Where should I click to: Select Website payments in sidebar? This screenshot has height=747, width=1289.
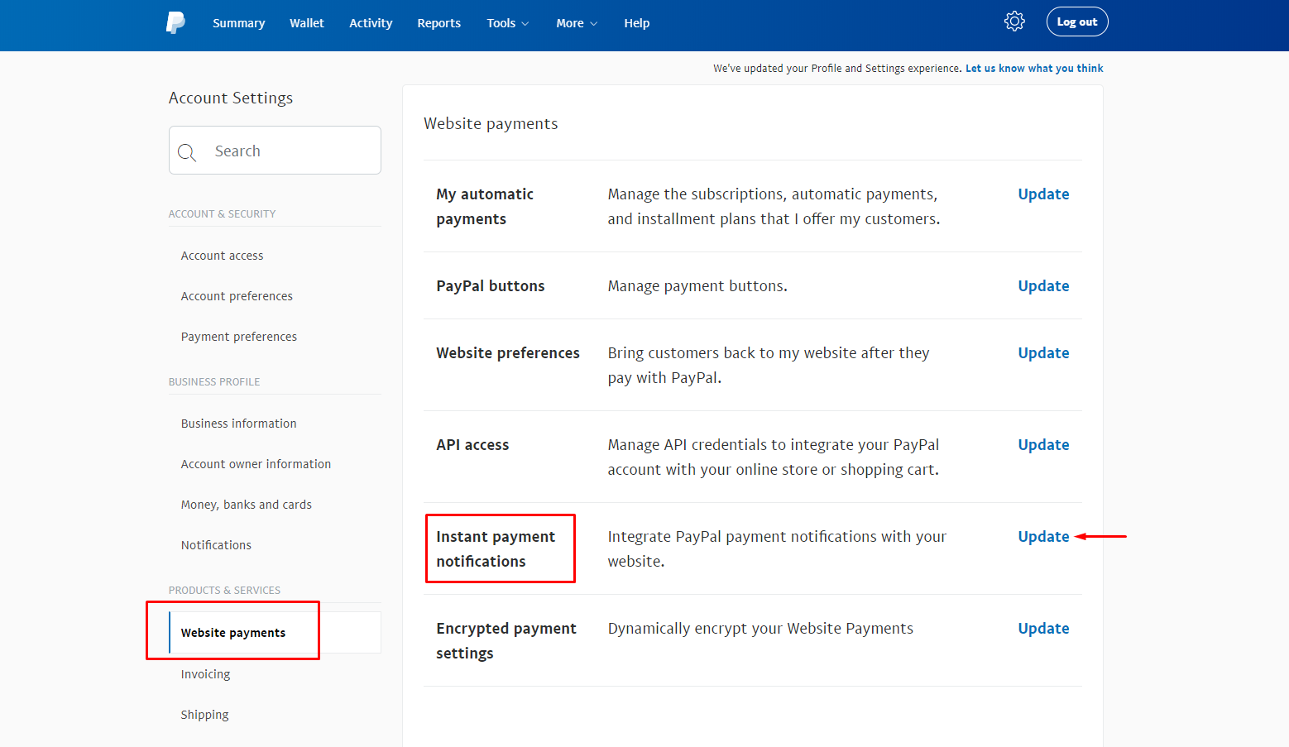[x=275, y=632]
